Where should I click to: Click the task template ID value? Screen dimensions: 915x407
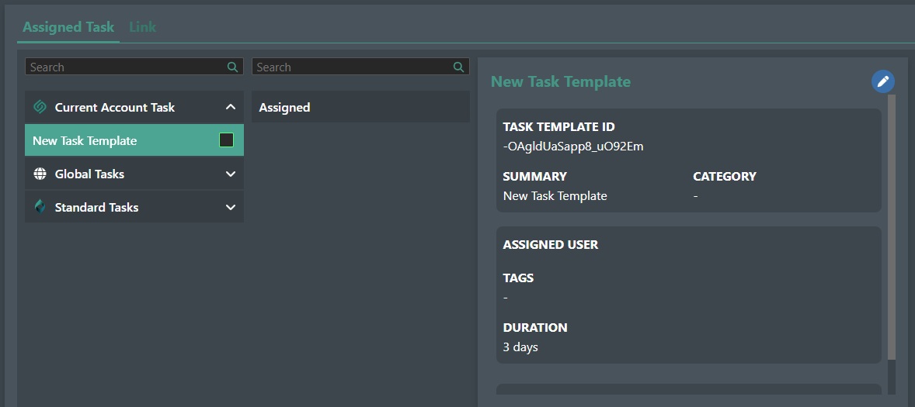[573, 147]
